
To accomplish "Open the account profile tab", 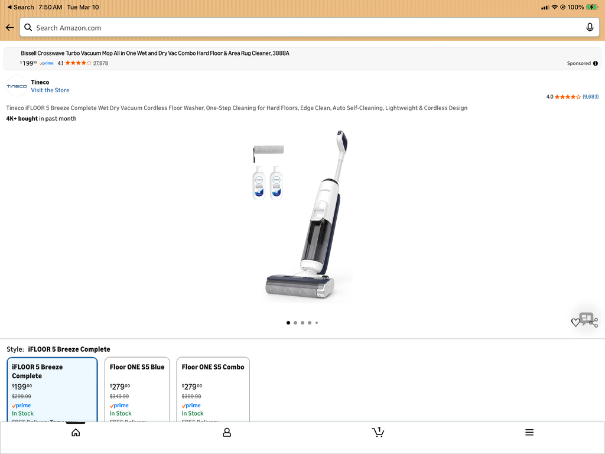I will pyautogui.click(x=227, y=432).
